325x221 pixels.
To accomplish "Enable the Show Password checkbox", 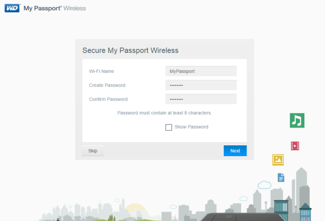I will [168, 127].
